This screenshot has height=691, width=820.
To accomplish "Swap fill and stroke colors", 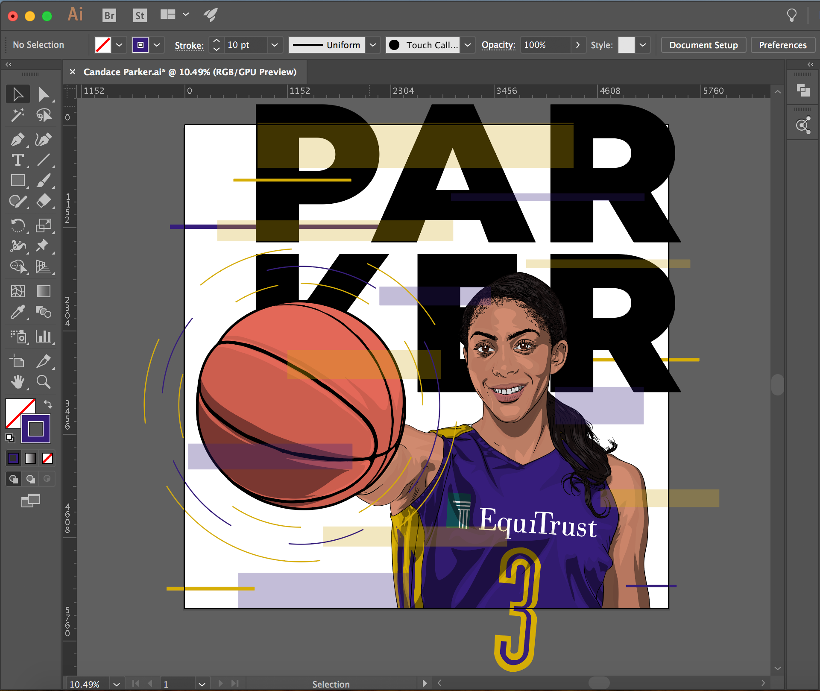I will coord(48,404).
